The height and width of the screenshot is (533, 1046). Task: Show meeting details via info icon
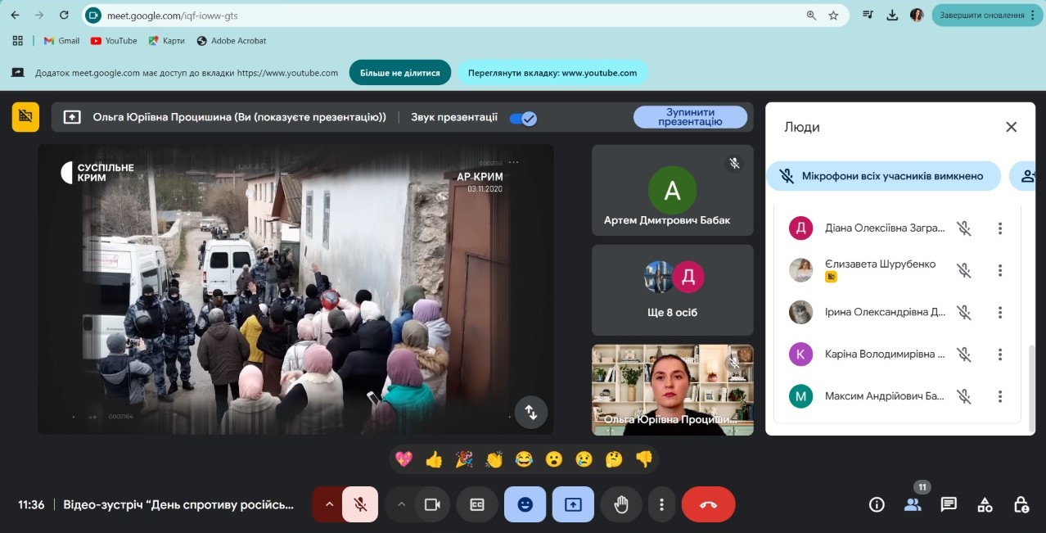click(x=876, y=504)
